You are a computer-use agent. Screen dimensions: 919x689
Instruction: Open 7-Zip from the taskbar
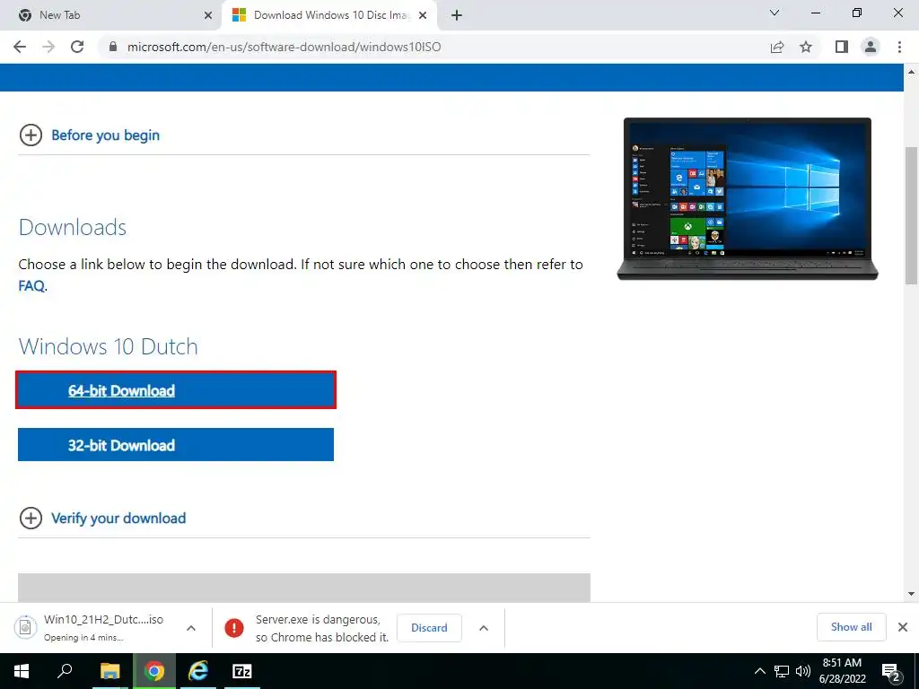pos(242,671)
